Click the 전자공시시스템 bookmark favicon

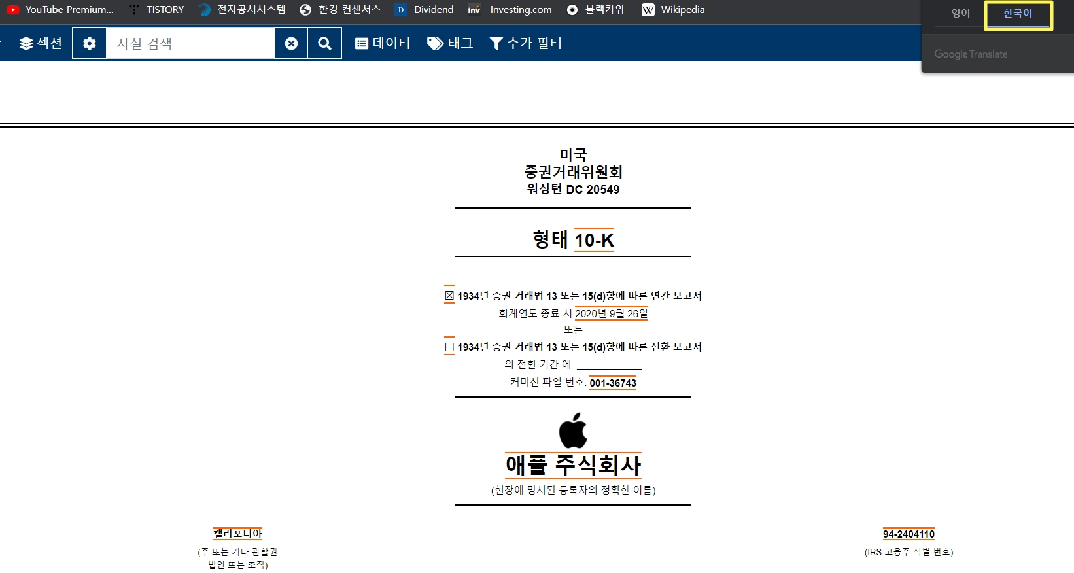click(205, 10)
